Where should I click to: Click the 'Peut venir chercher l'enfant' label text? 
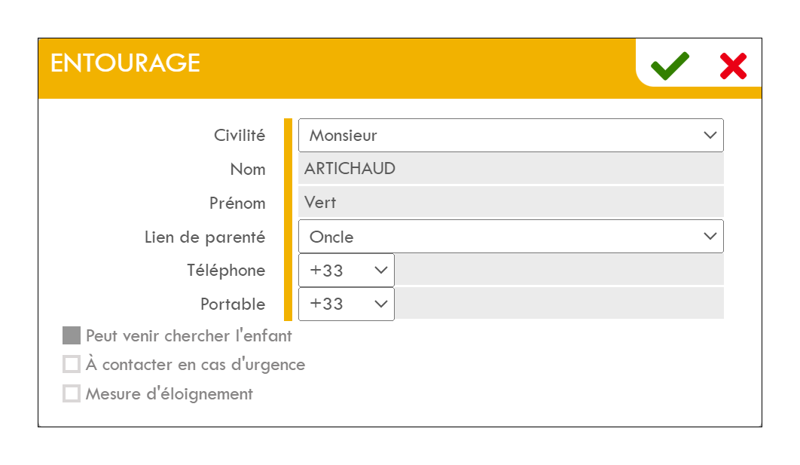188,335
